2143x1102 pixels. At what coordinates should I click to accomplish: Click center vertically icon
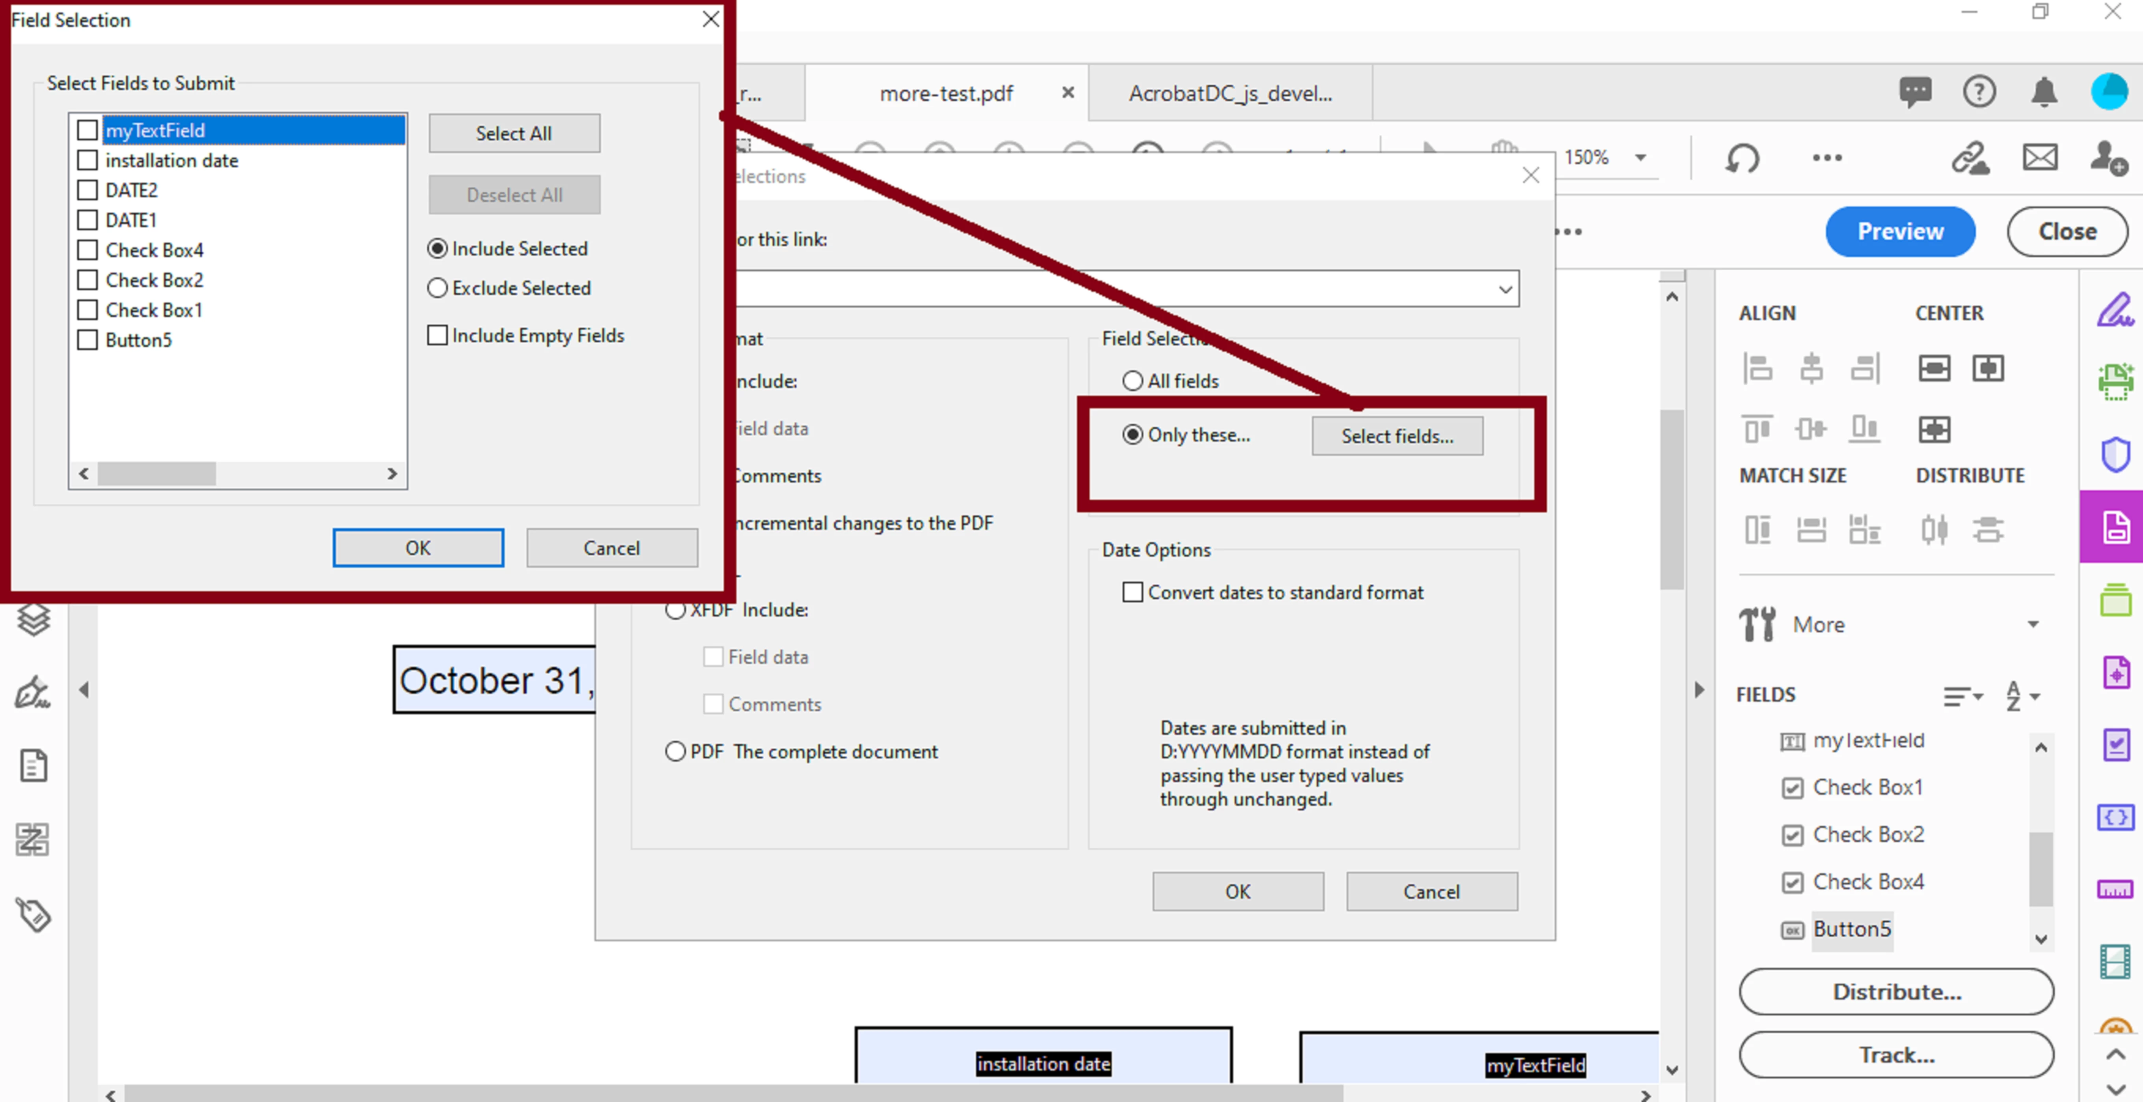(x=1933, y=368)
